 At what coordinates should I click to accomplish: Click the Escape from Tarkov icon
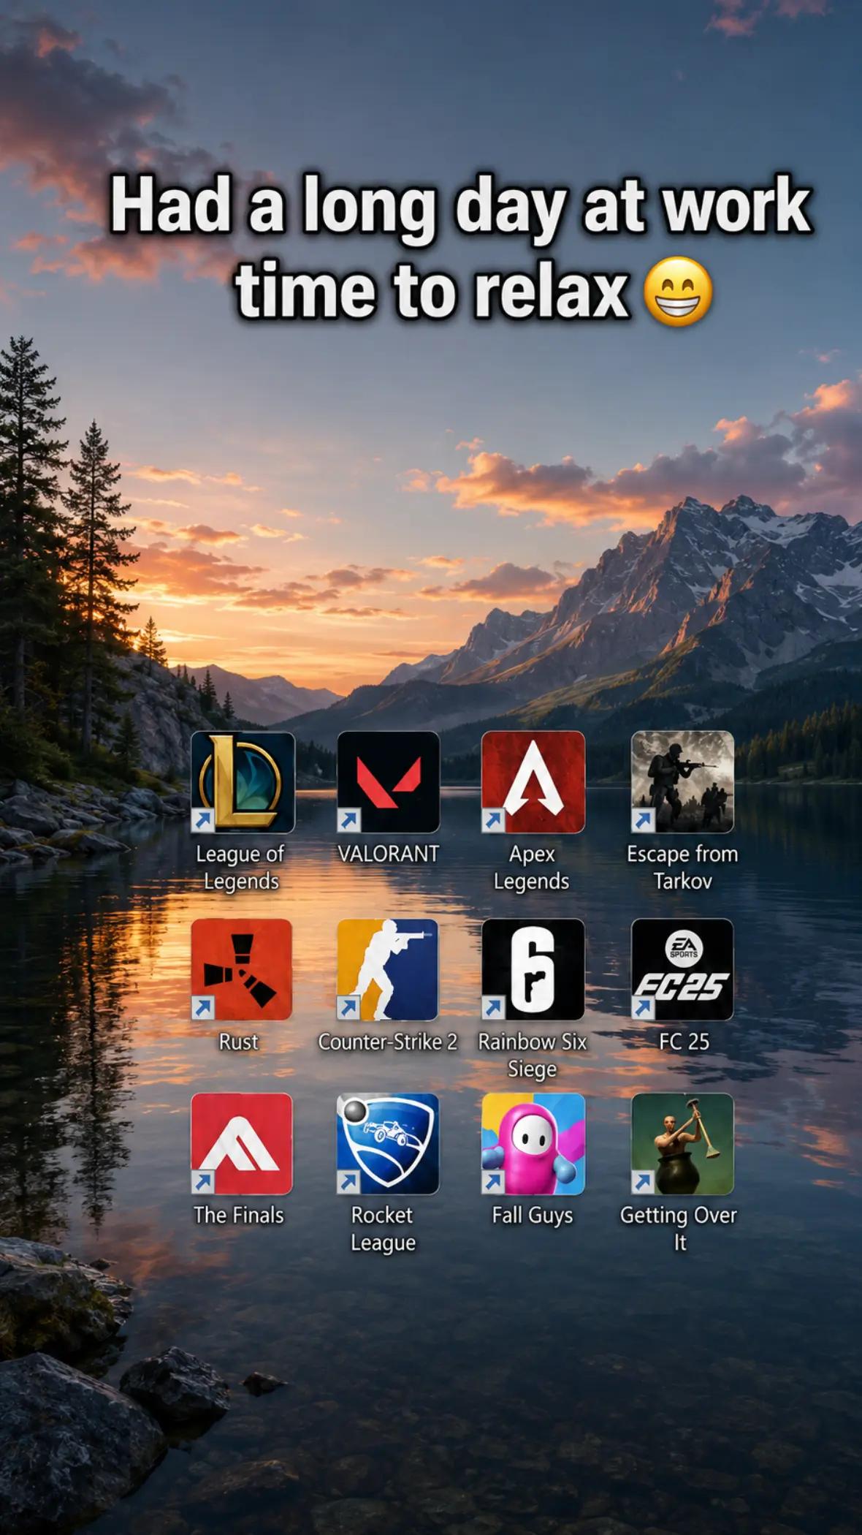pyautogui.click(x=682, y=782)
